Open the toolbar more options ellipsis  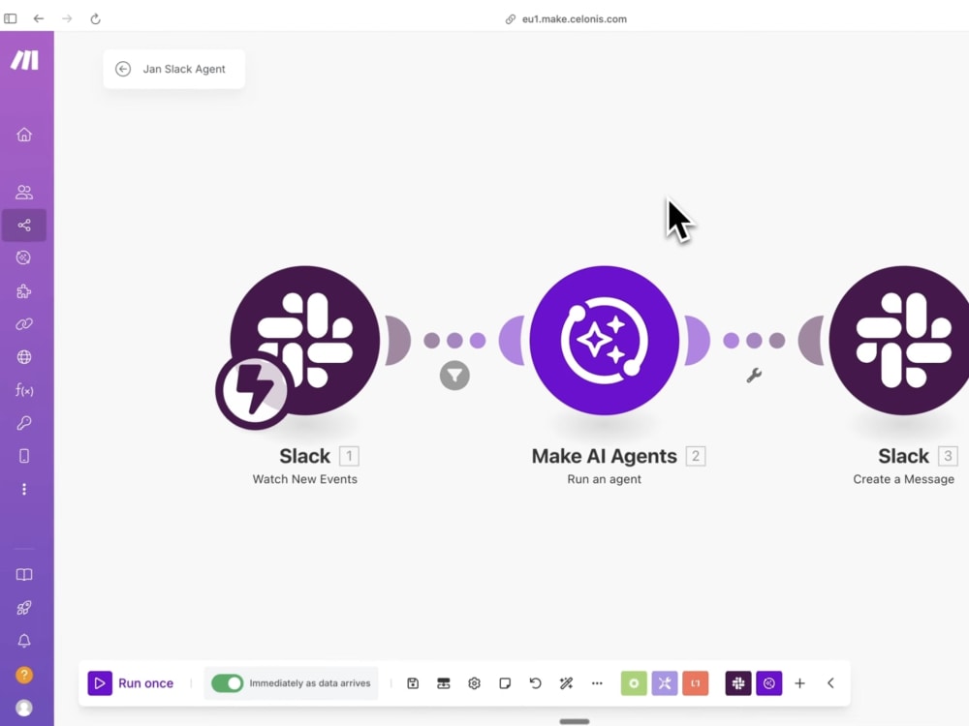tap(597, 683)
